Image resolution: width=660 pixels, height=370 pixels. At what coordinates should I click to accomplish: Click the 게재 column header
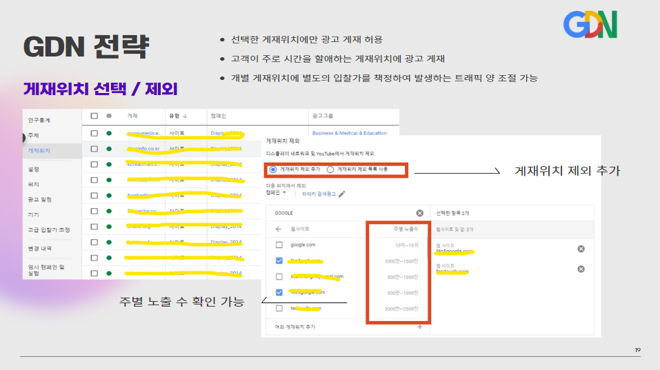coord(132,116)
